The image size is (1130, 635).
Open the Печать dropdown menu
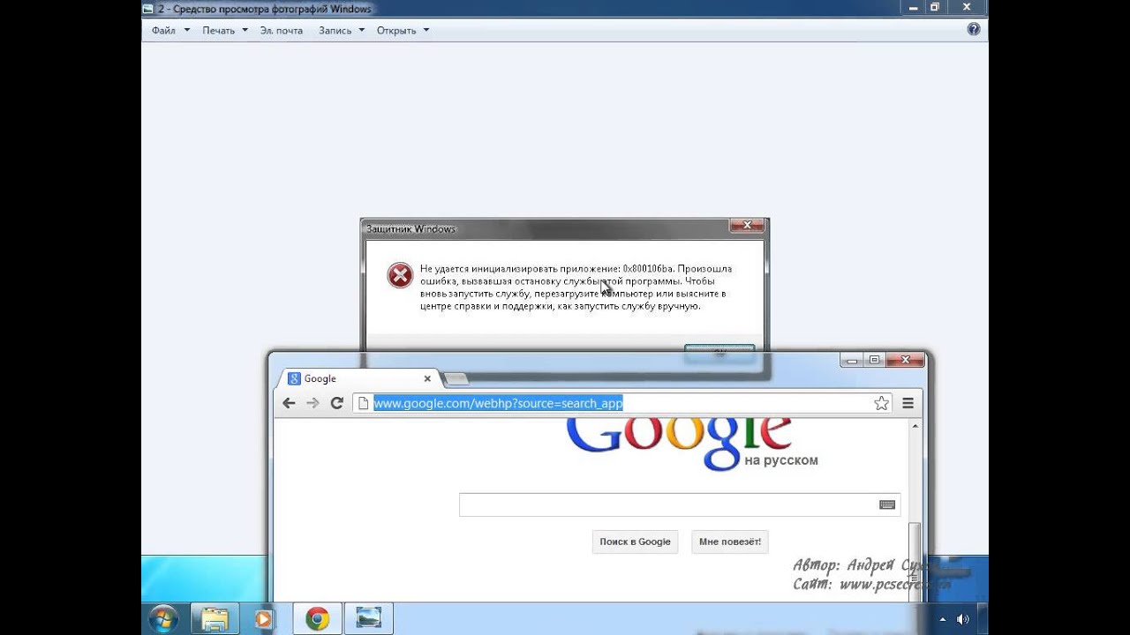click(x=225, y=30)
